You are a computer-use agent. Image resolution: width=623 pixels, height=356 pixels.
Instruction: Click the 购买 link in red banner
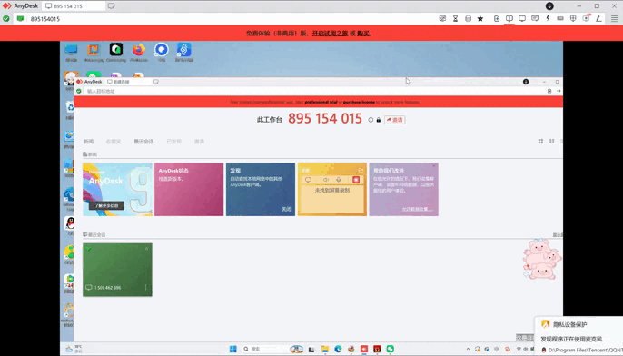click(363, 34)
